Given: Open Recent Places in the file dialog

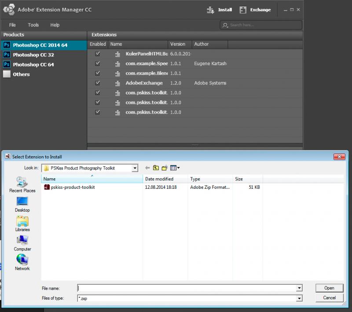Looking at the screenshot, I should (x=22, y=185).
